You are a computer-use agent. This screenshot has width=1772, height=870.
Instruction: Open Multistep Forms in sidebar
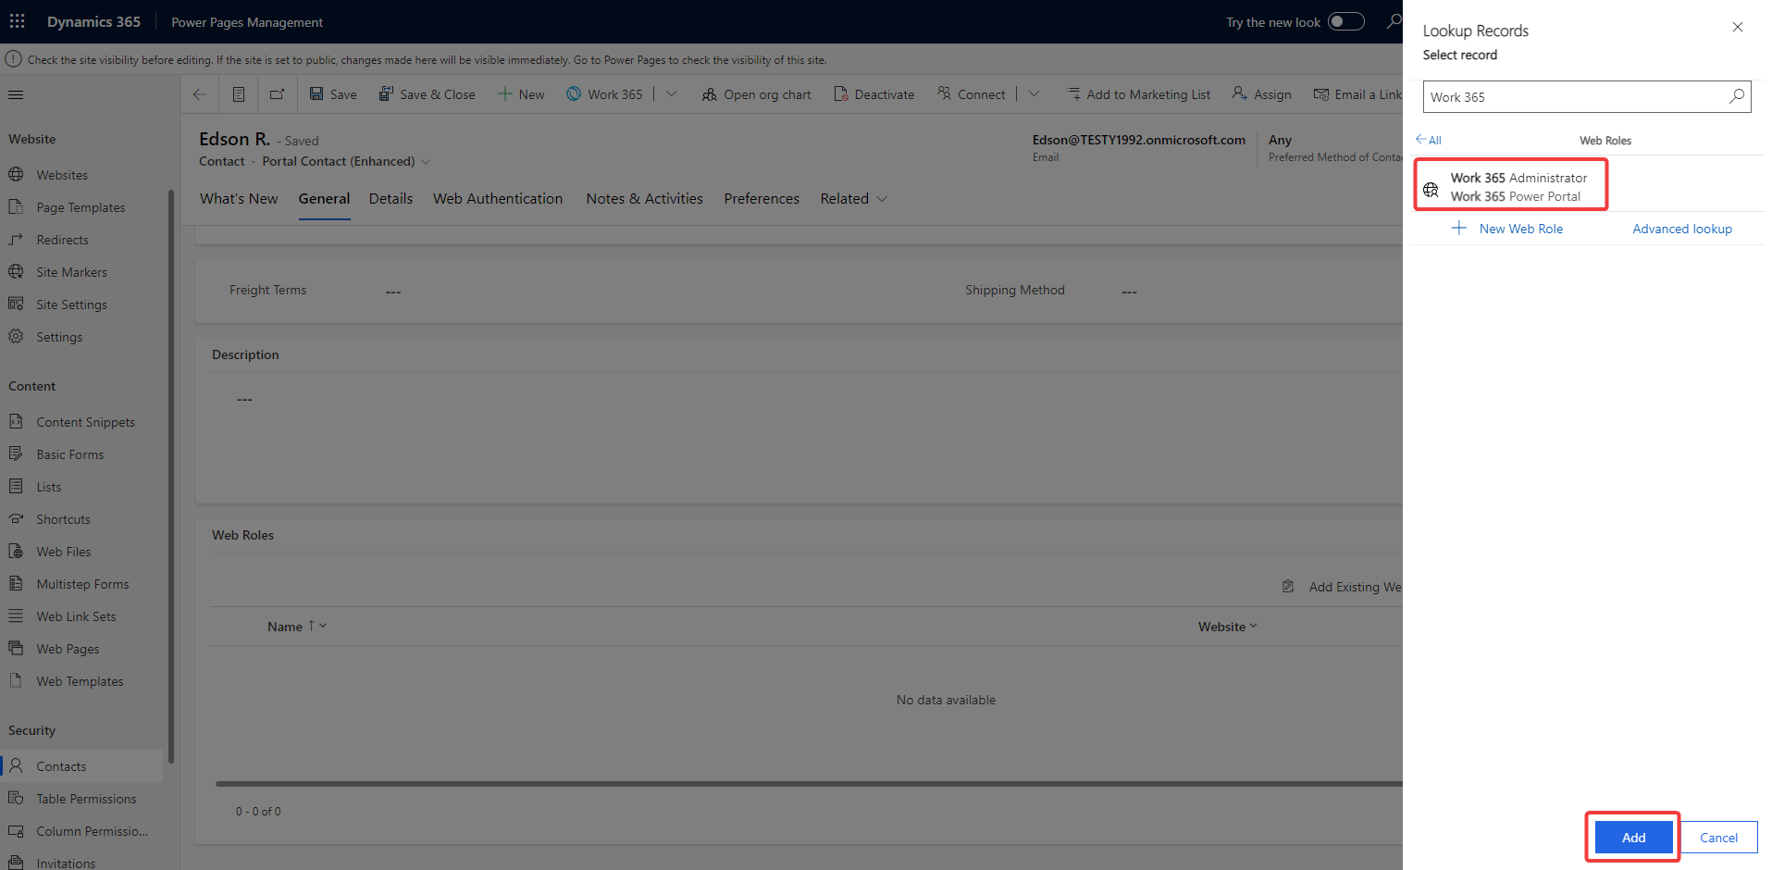pyautogui.click(x=81, y=584)
